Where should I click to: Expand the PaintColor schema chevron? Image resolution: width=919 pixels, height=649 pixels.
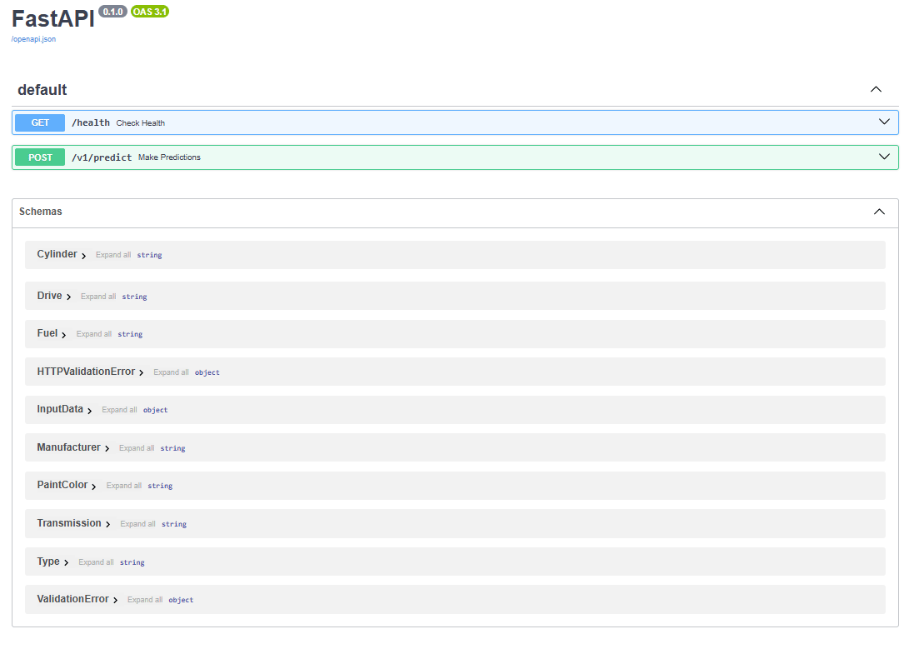94,487
